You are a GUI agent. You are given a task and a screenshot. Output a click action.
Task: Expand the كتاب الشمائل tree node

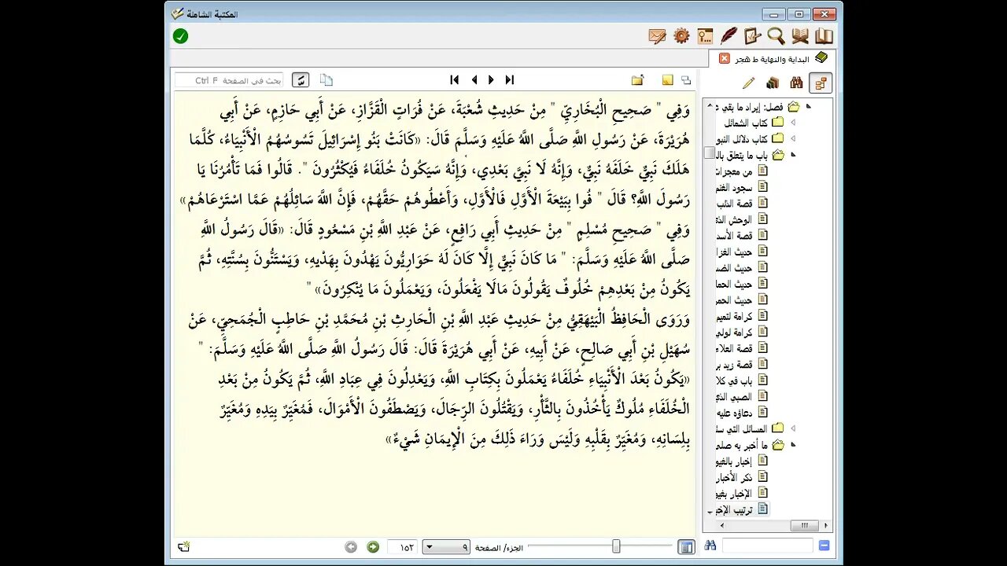pos(792,122)
